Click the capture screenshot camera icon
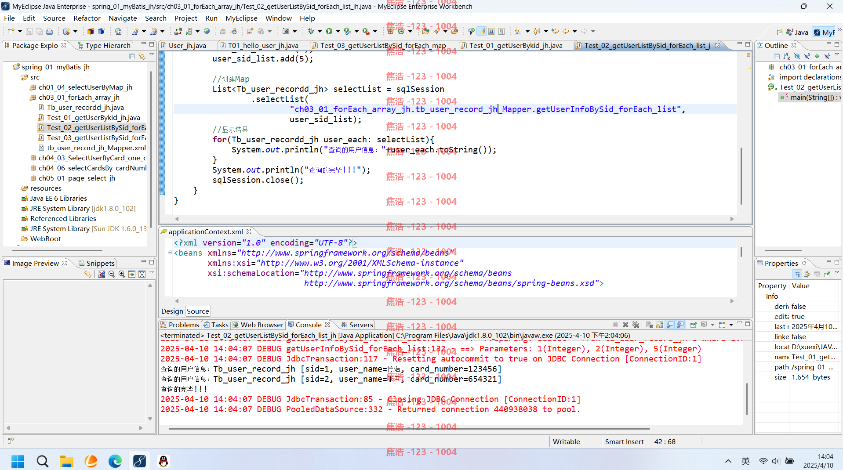Screen dimensions: 843x470 pos(286,31)
